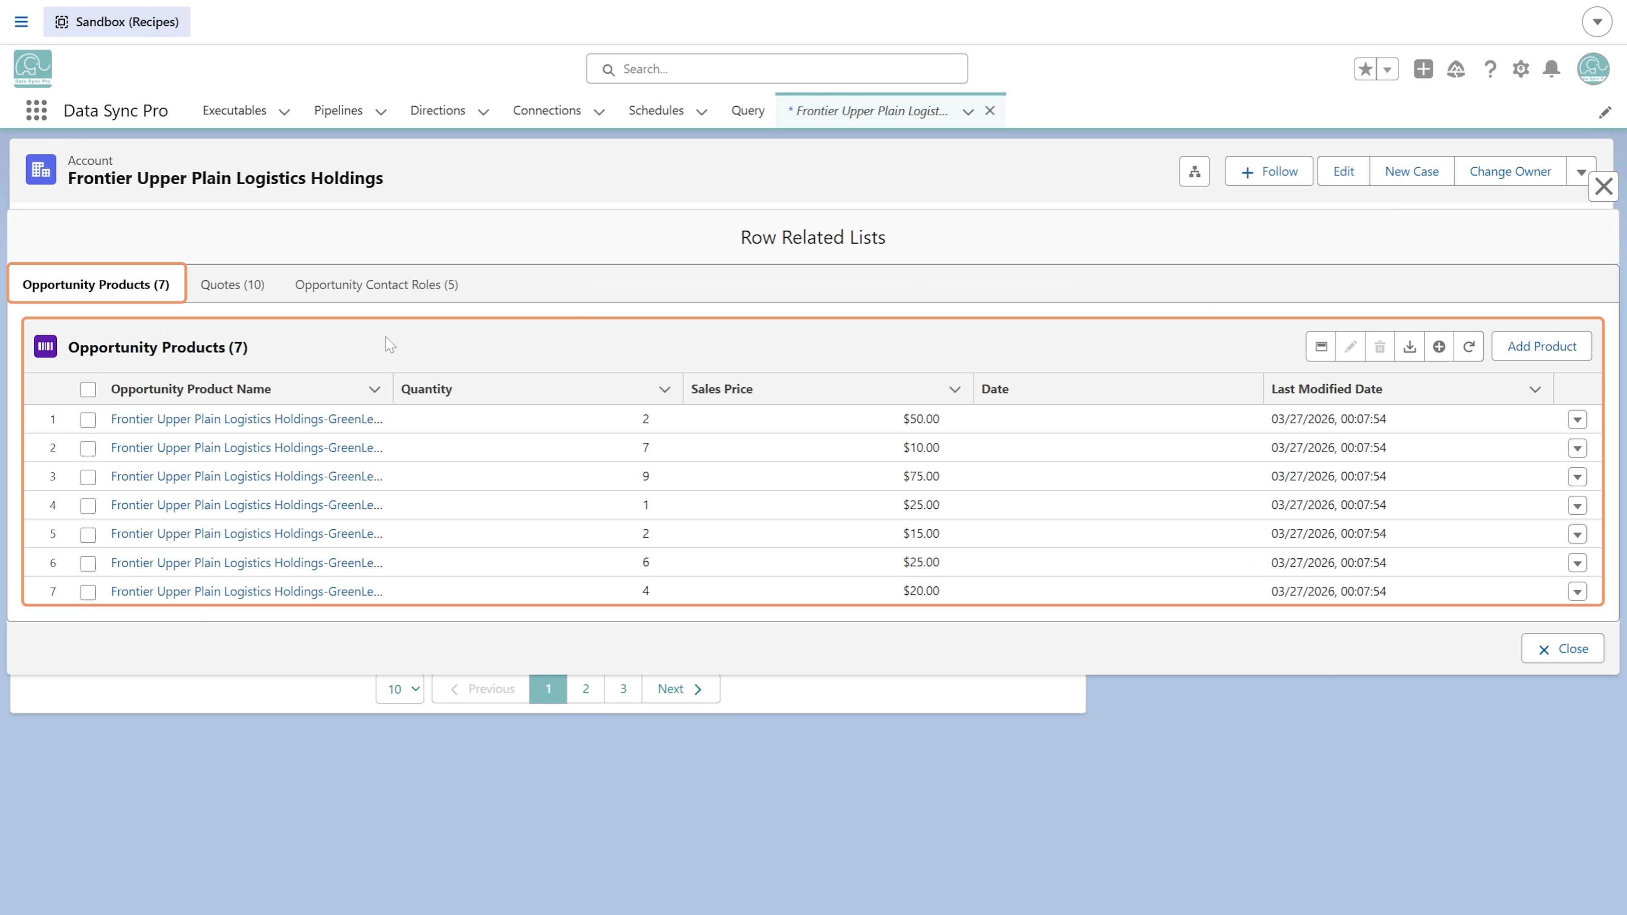Close the Row Related Lists dialog X

[1604, 187]
